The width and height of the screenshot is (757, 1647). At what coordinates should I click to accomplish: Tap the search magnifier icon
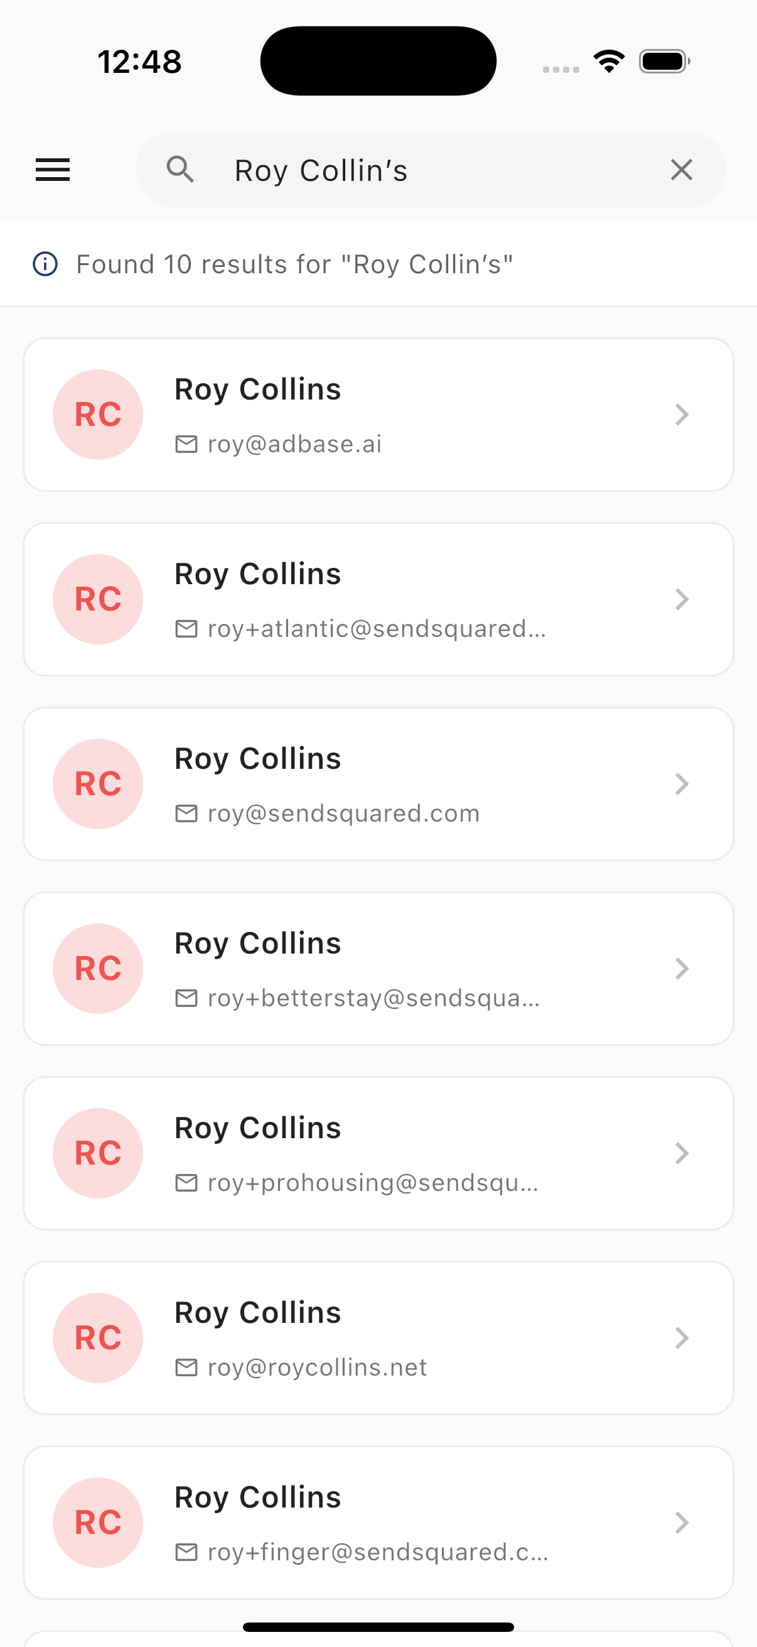180,170
